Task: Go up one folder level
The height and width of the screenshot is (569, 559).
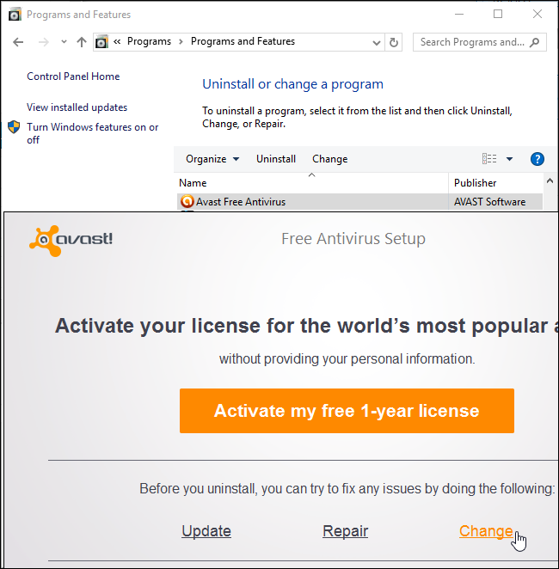Action: 82,42
